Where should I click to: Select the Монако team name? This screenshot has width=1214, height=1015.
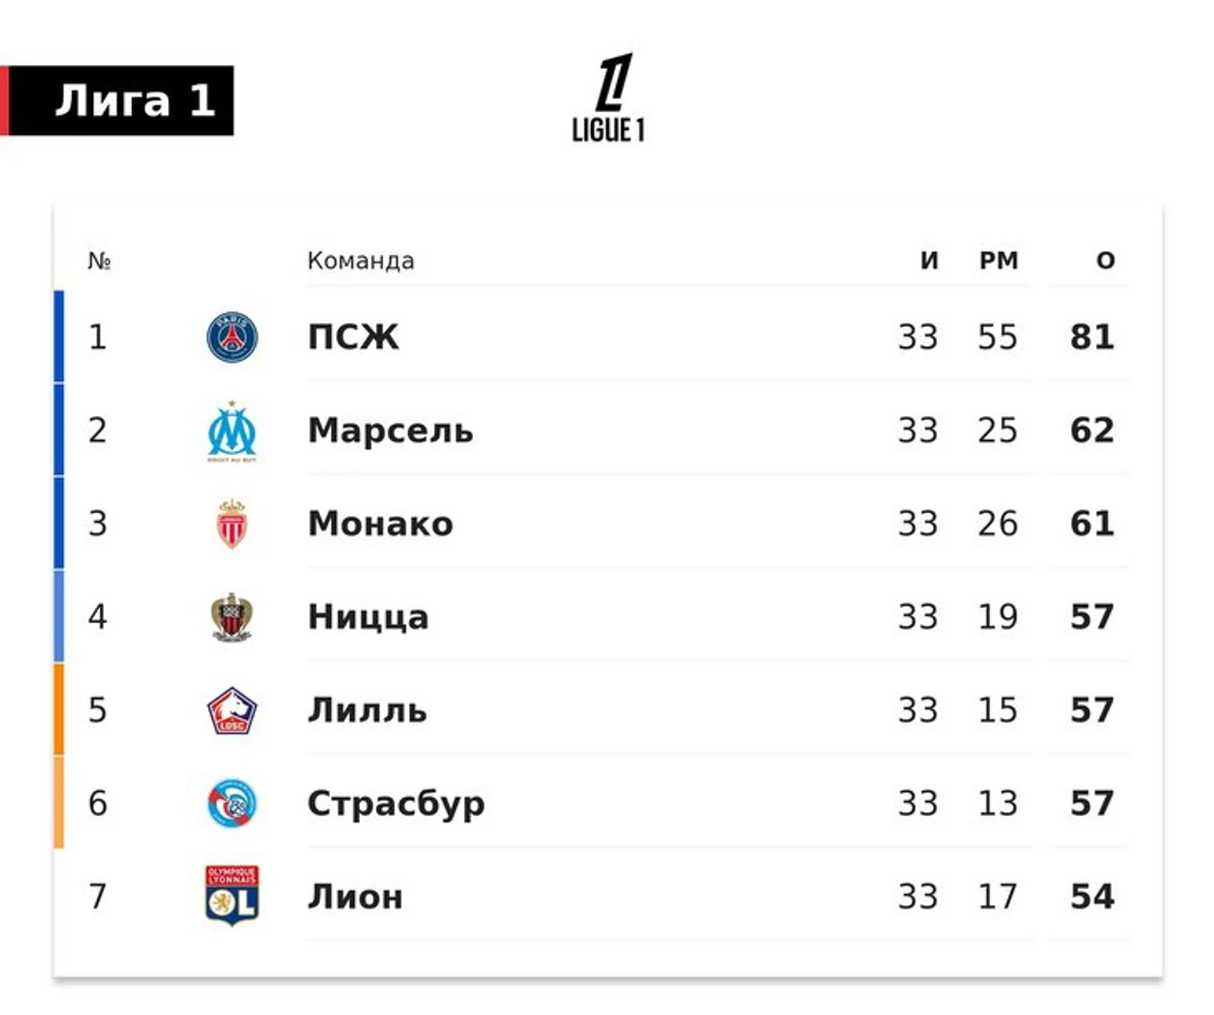tap(381, 524)
